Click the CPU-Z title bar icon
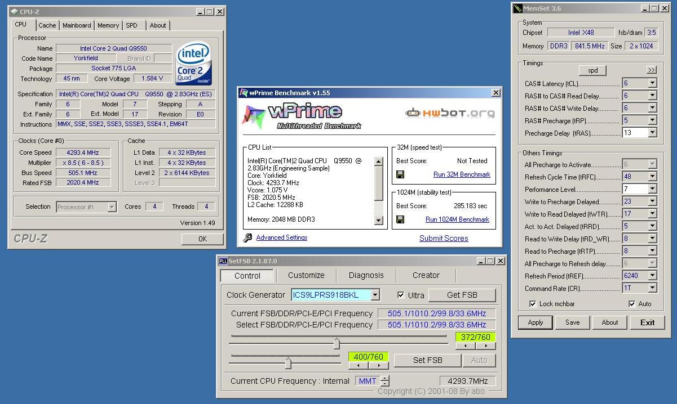The width and height of the screenshot is (677, 404). tap(14, 12)
